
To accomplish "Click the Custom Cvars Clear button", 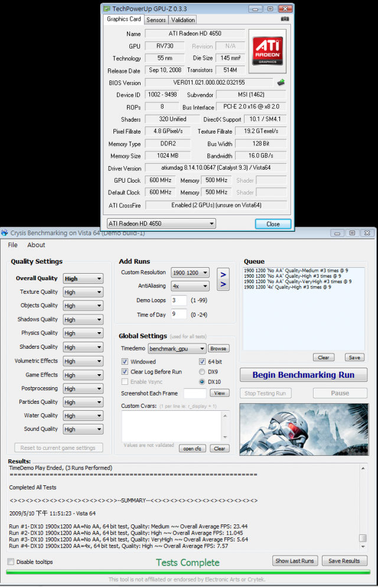I will 220,449.
